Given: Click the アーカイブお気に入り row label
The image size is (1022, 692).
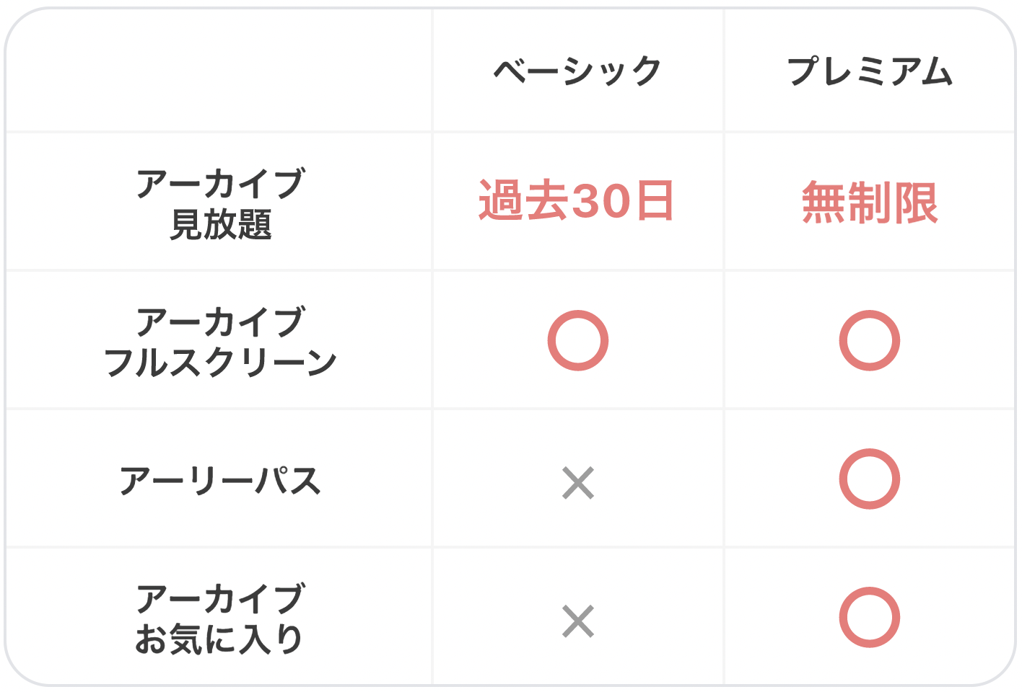Looking at the screenshot, I should (x=220, y=618).
